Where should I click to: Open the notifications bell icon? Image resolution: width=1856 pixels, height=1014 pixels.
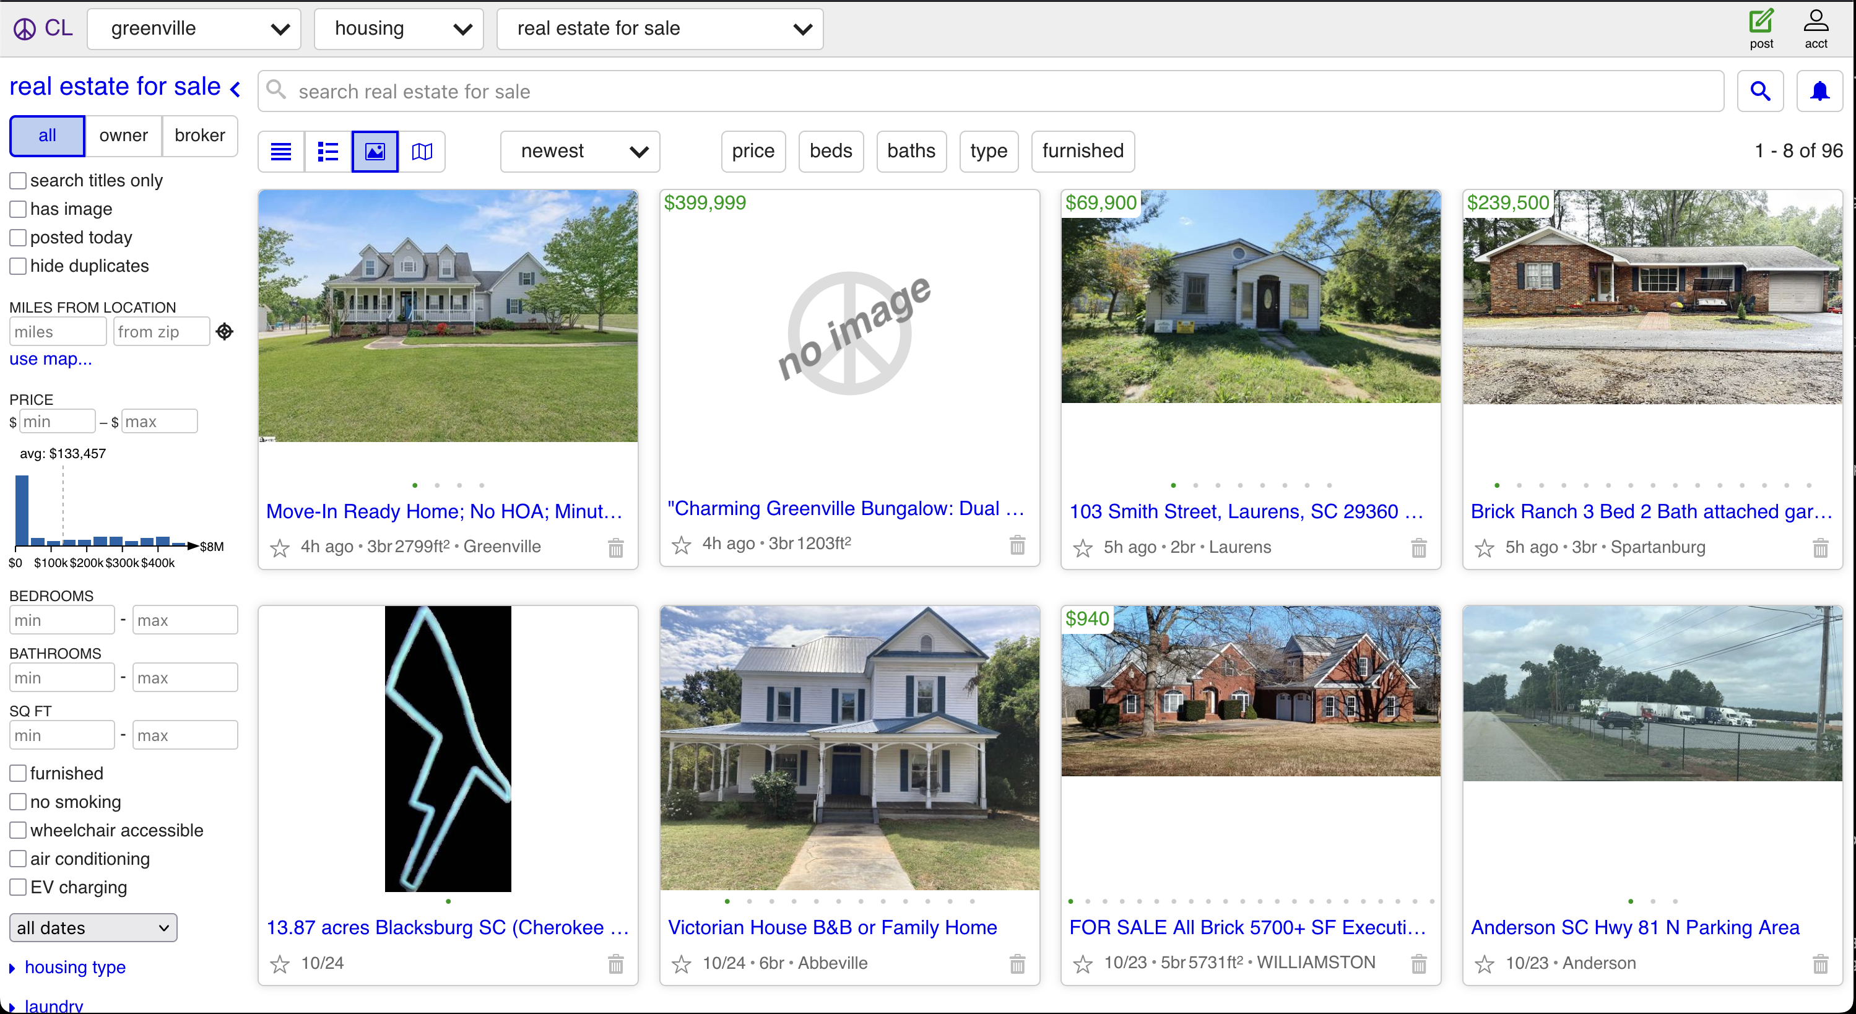pos(1820,91)
